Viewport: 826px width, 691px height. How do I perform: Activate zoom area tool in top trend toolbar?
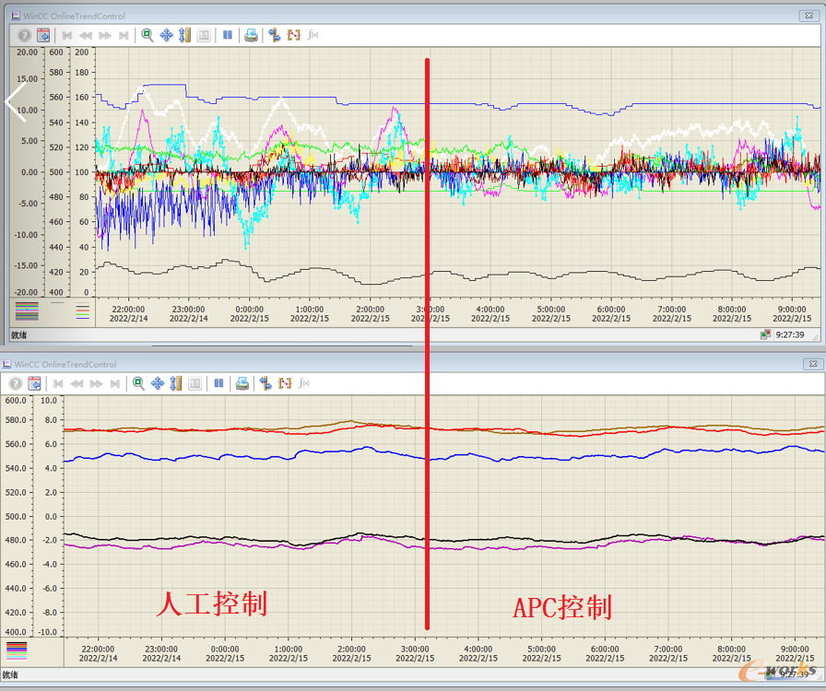pyautogui.click(x=147, y=35)
